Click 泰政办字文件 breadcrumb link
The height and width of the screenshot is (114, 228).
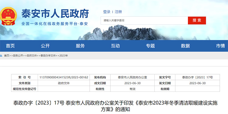point(48,56)
